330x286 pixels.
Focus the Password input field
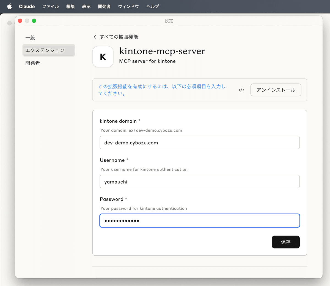200,221
